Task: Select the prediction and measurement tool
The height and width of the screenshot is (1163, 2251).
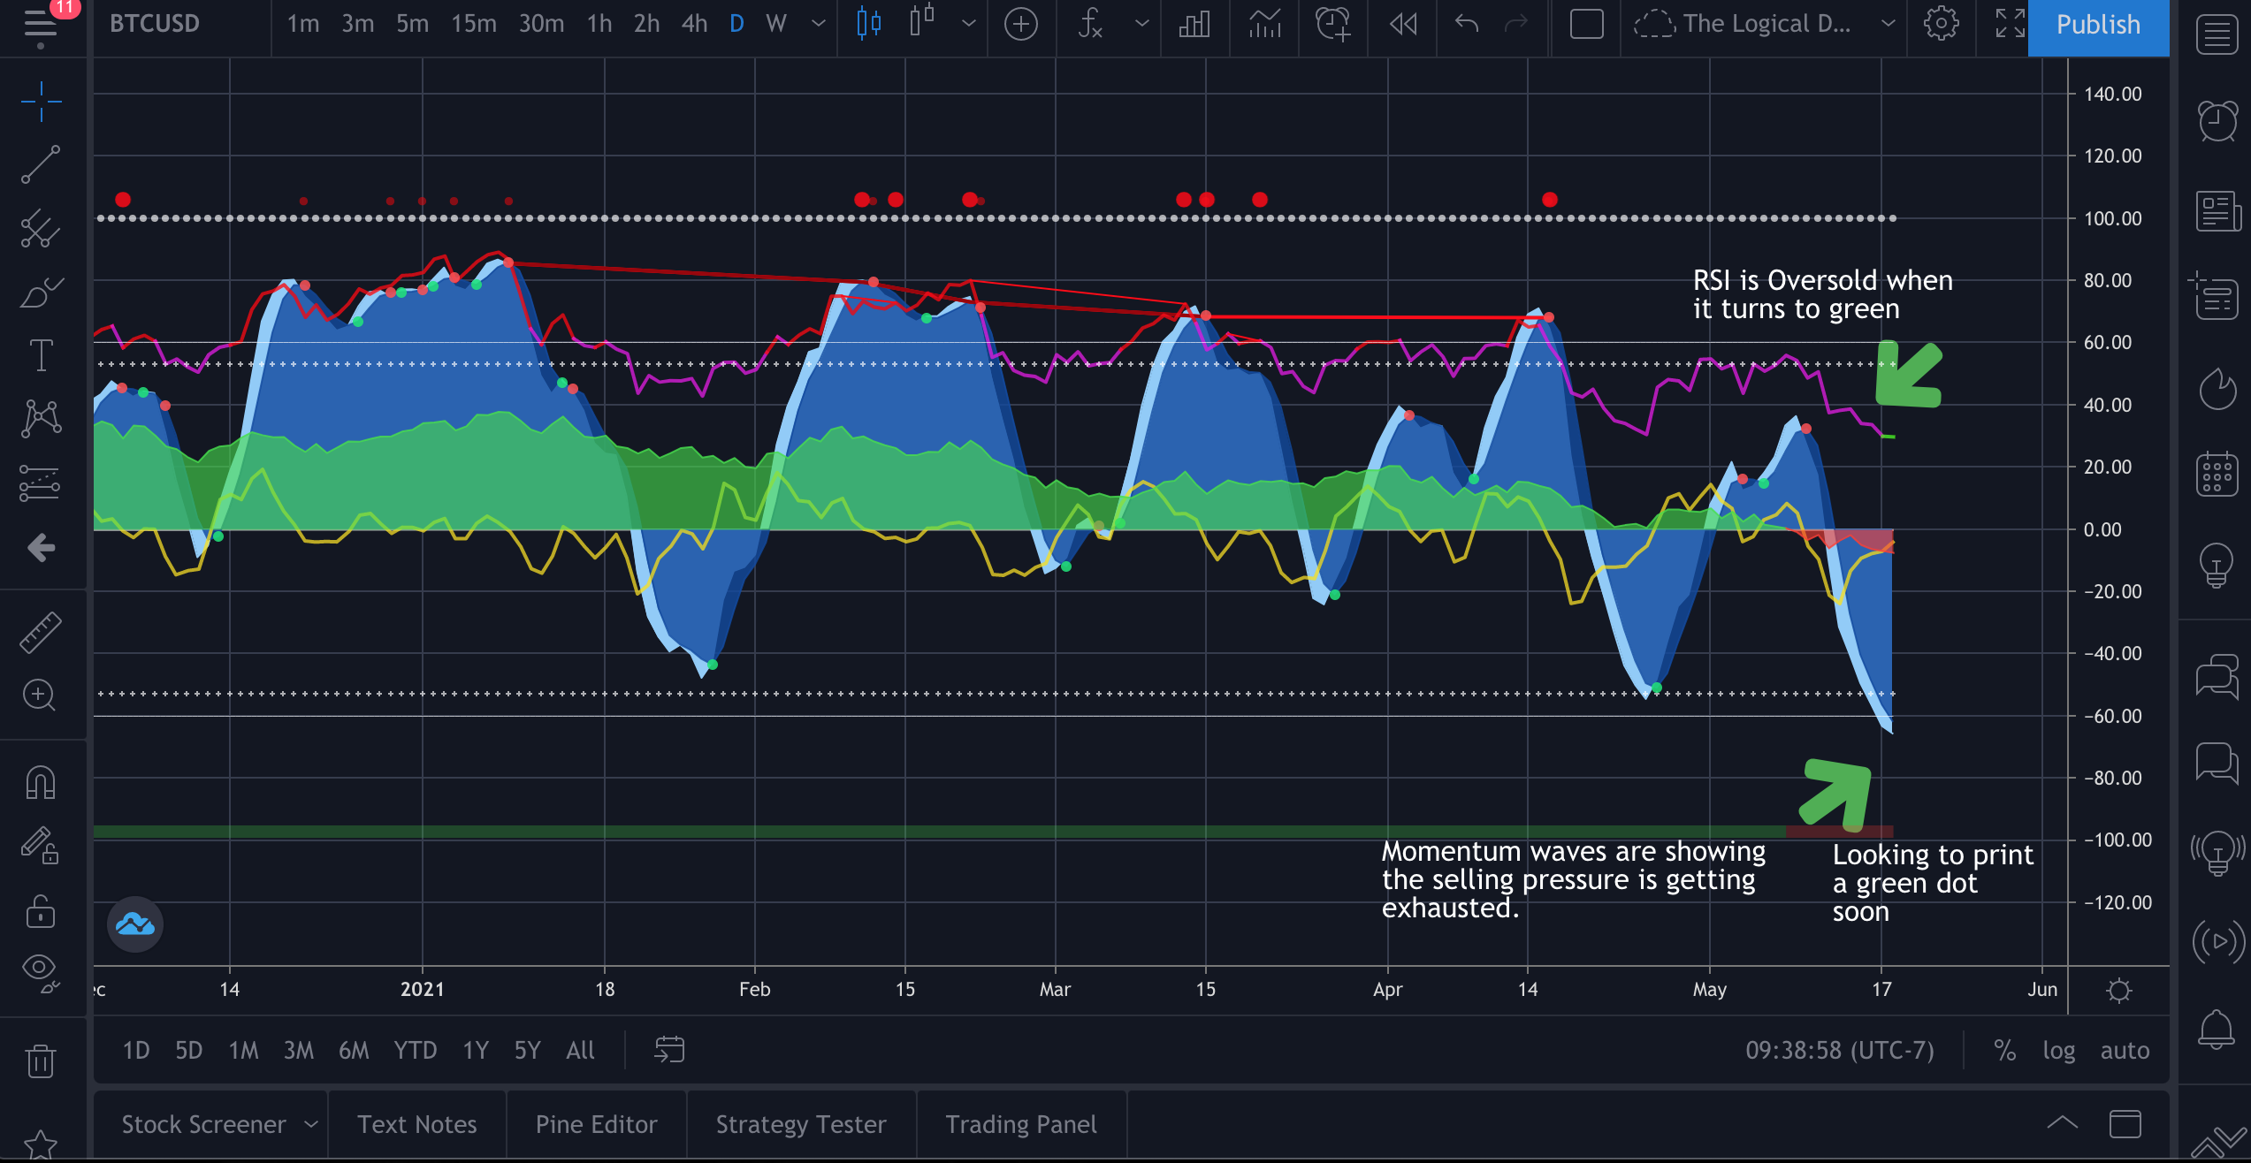Action: [41, 483]
